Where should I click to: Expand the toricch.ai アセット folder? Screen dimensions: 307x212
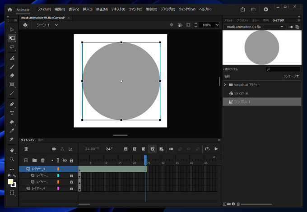225,84
